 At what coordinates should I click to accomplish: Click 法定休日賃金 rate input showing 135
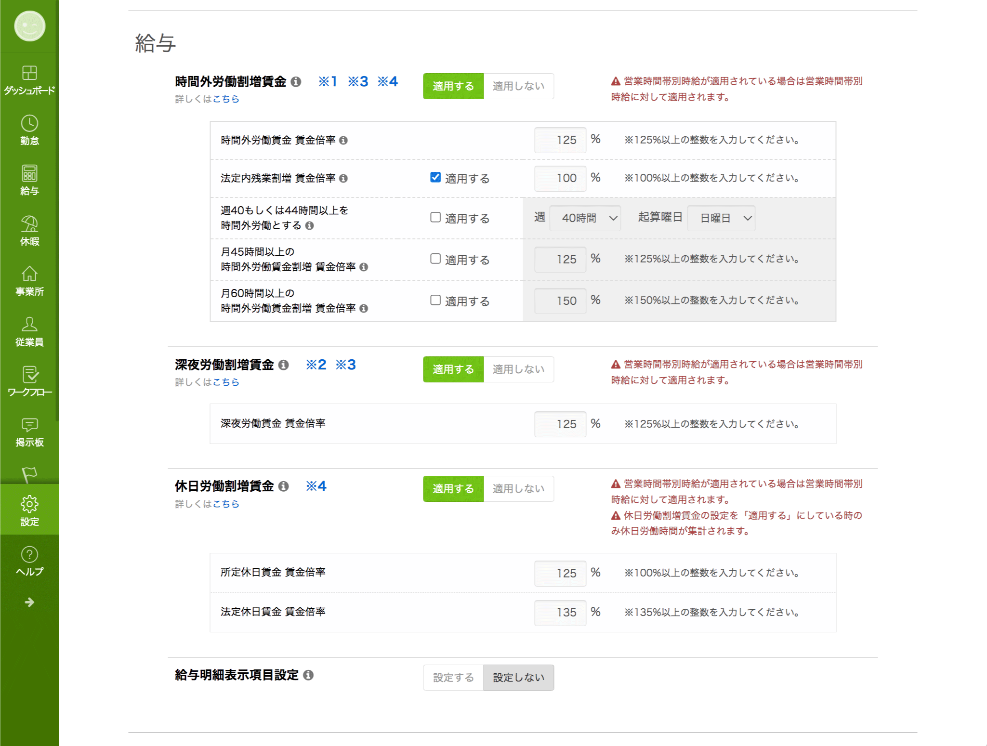(560, 613)
